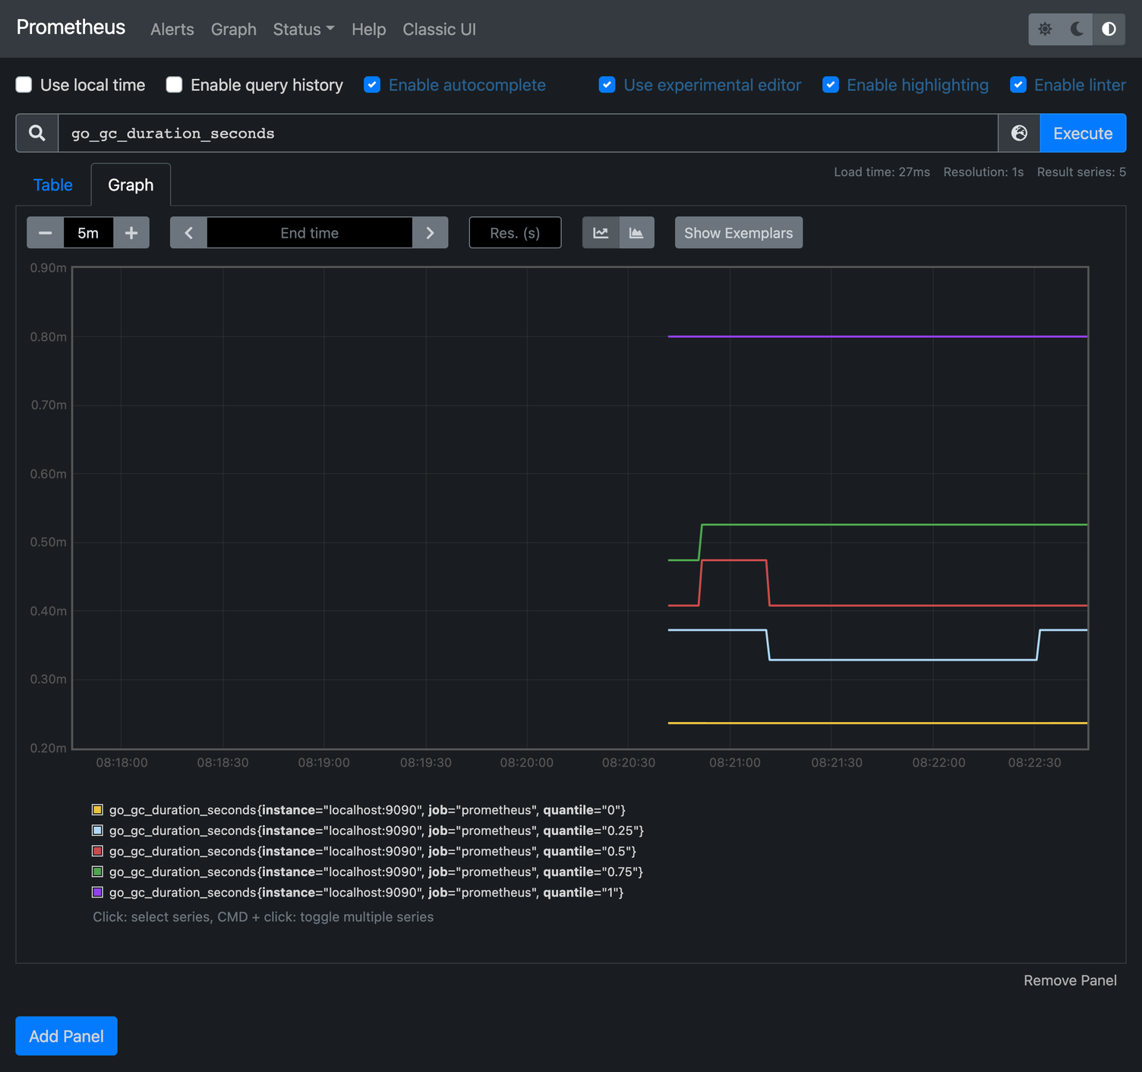Open the Help nav link
The height and width of the screenshot is (1072, 1142).
(369, 29)
